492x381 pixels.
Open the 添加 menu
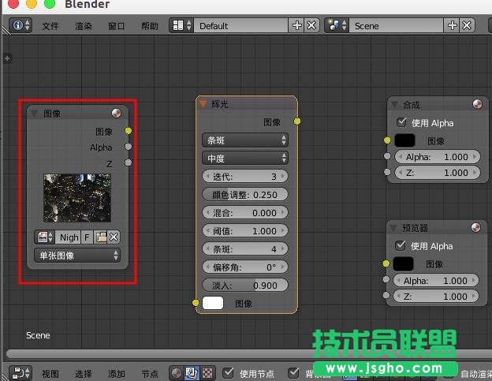pyautogui.click(x=117, y=374)
